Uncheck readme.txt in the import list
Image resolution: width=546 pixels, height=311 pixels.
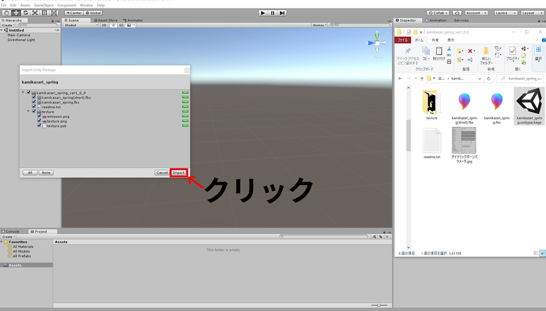click(33, 107)
